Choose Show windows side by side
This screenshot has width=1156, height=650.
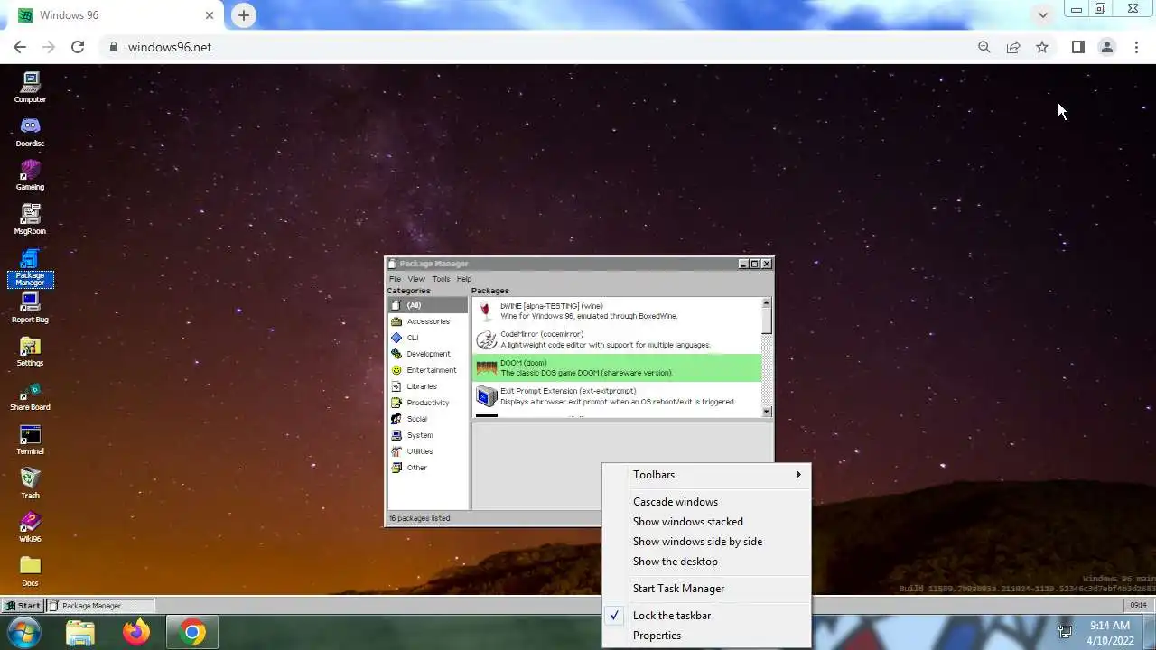tap(706, 542)
